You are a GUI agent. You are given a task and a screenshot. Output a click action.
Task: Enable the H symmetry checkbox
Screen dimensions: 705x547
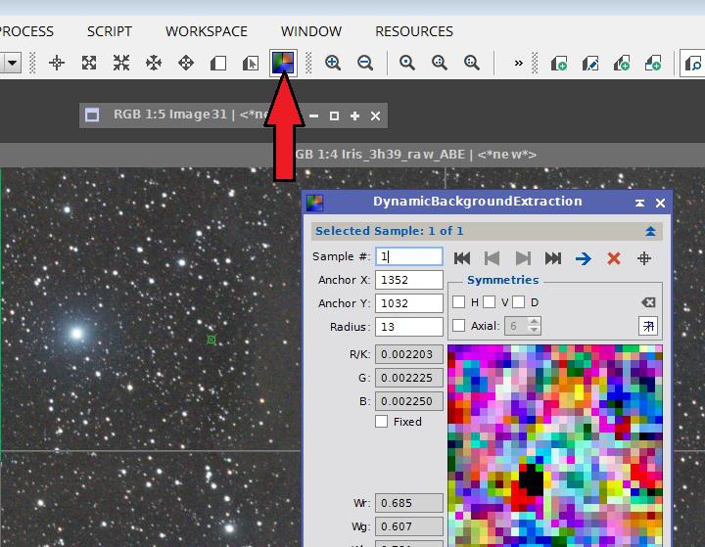coord(458,302)
